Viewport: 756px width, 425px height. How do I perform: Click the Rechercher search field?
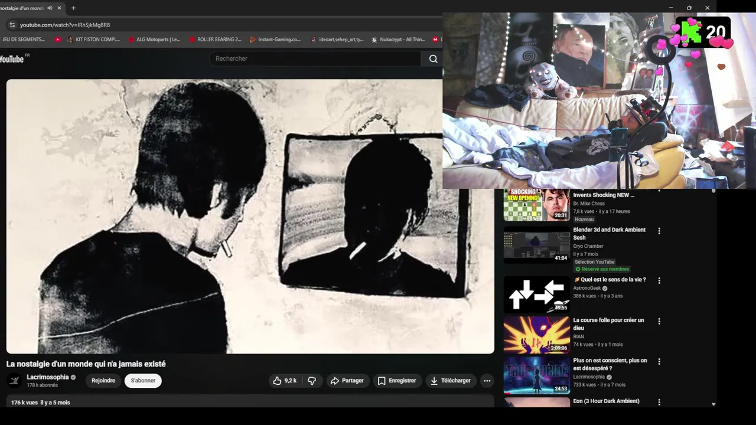315,58
